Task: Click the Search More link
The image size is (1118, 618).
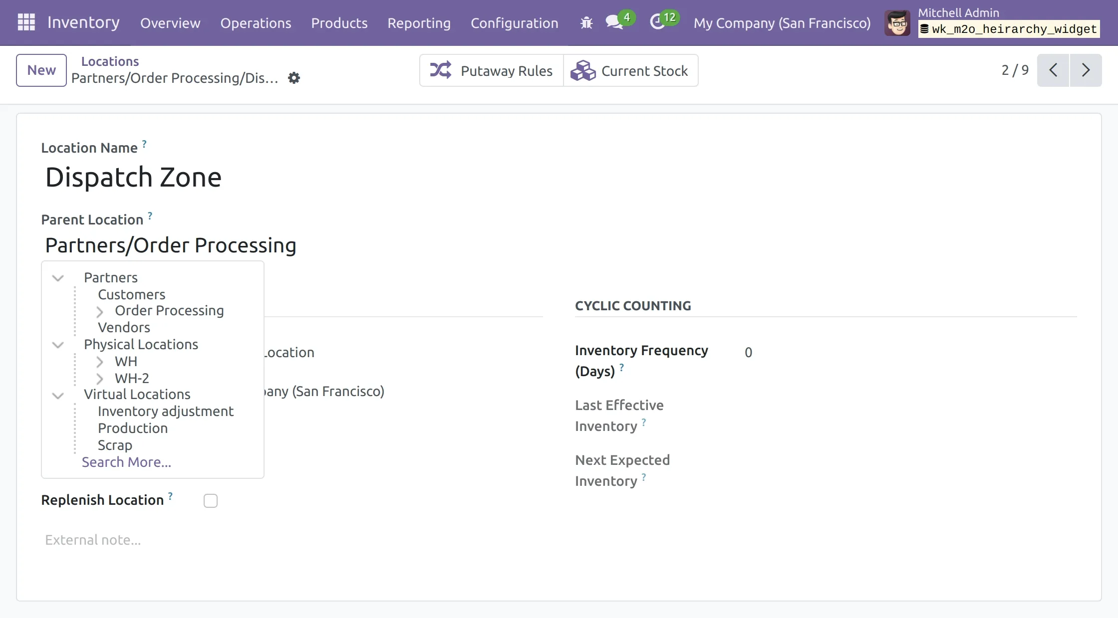Action: point(126,462)
